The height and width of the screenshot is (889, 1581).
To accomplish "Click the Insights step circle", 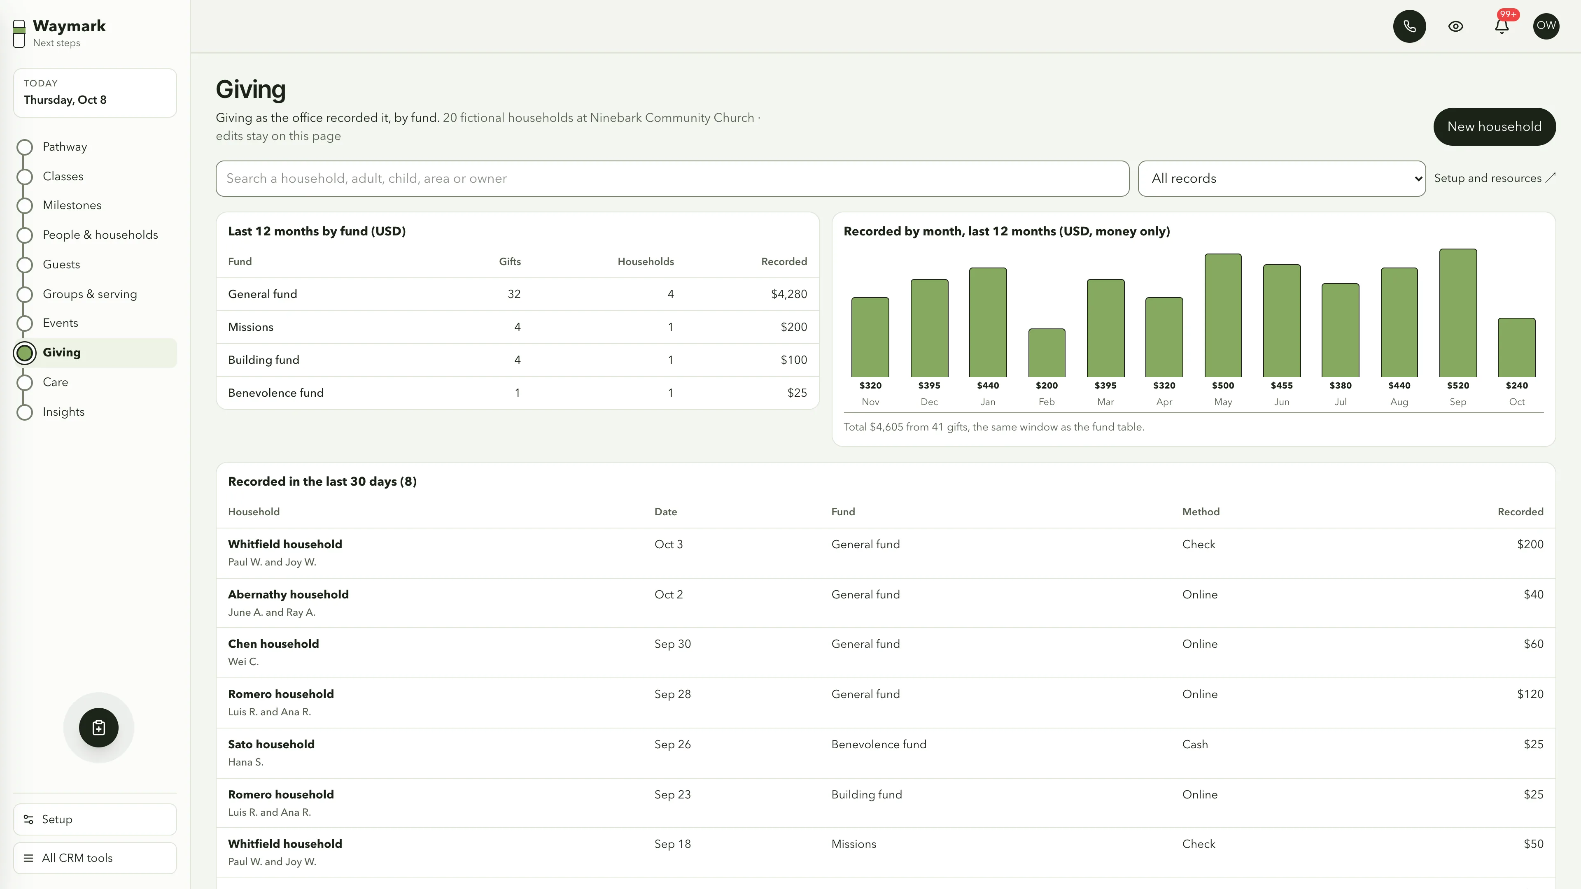I will pos(25,412).
